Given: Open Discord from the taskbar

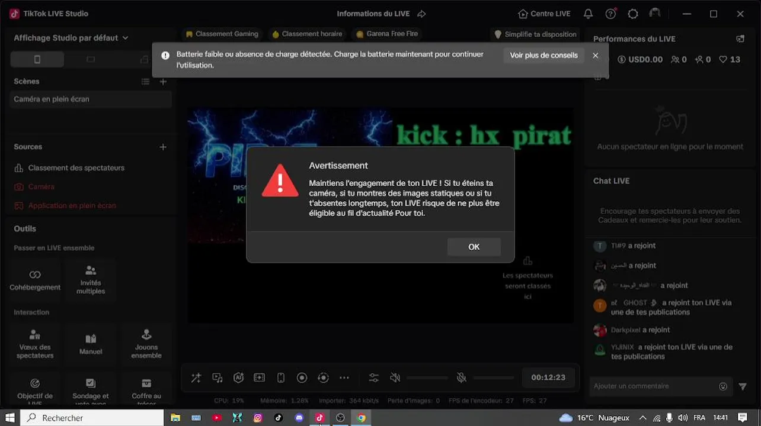Looking at the screenshot, I should [x=299, y=418].
